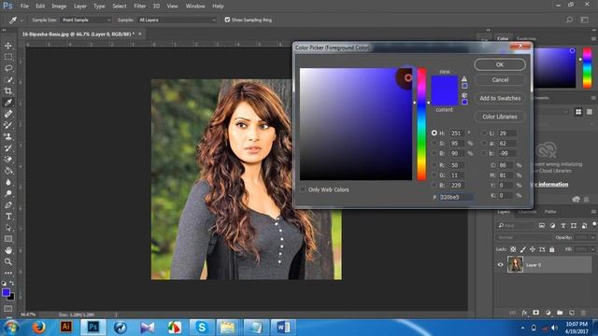Click Lock position icon in Layers
This screenshot has width=598, height=336.
[533, 249]
